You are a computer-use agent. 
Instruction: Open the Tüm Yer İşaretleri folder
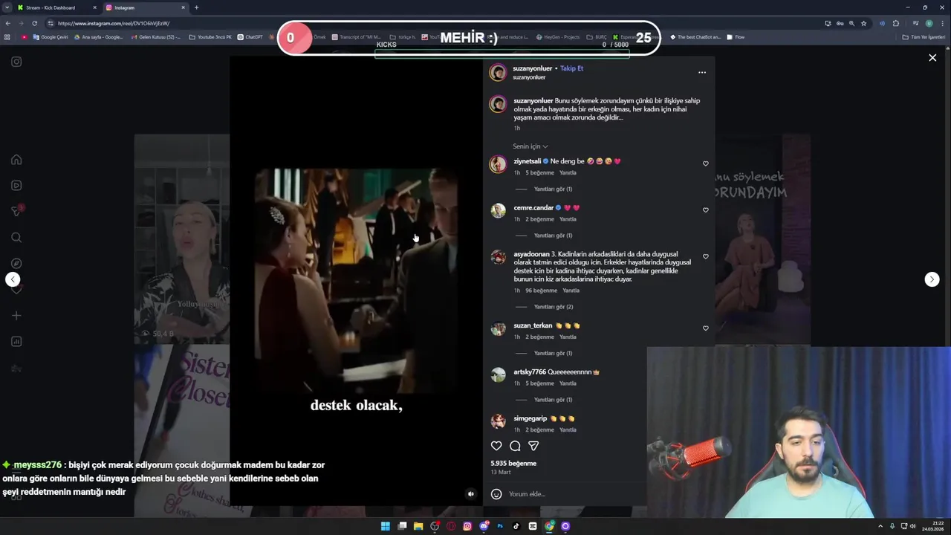(924, 37)
